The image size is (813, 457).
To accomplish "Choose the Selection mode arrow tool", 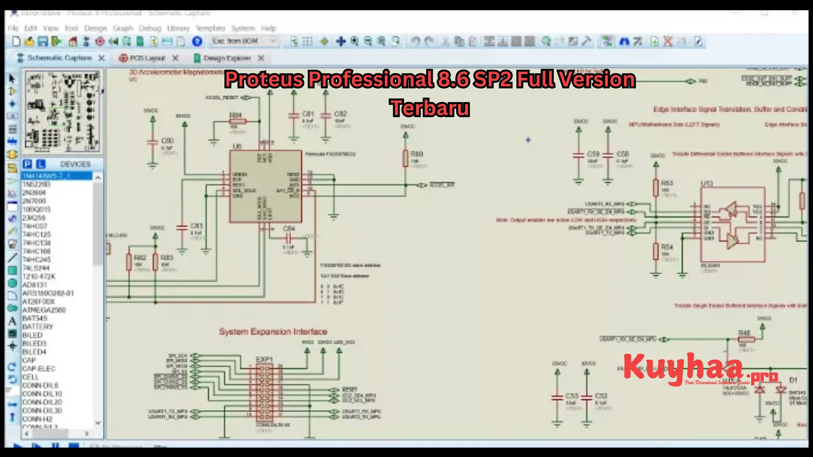I will [x=12, y=79].
